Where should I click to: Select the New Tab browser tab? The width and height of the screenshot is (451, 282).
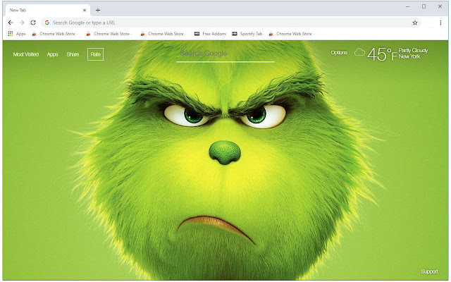point(47,10)
